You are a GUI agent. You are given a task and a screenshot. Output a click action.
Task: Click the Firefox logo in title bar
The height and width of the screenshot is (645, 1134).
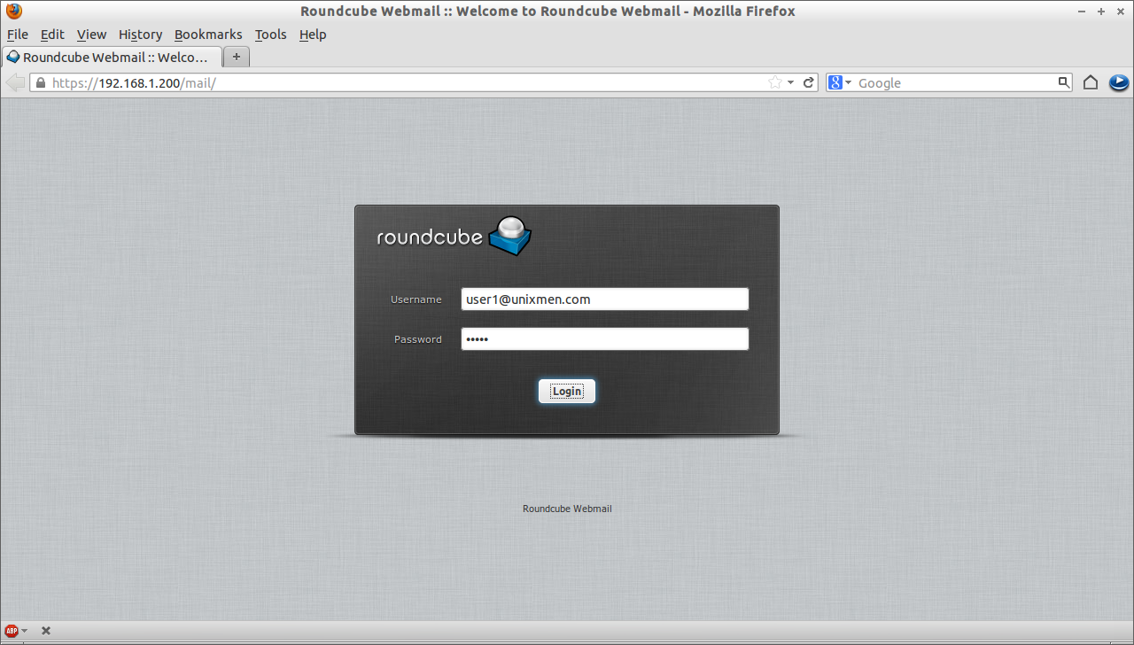13,12
